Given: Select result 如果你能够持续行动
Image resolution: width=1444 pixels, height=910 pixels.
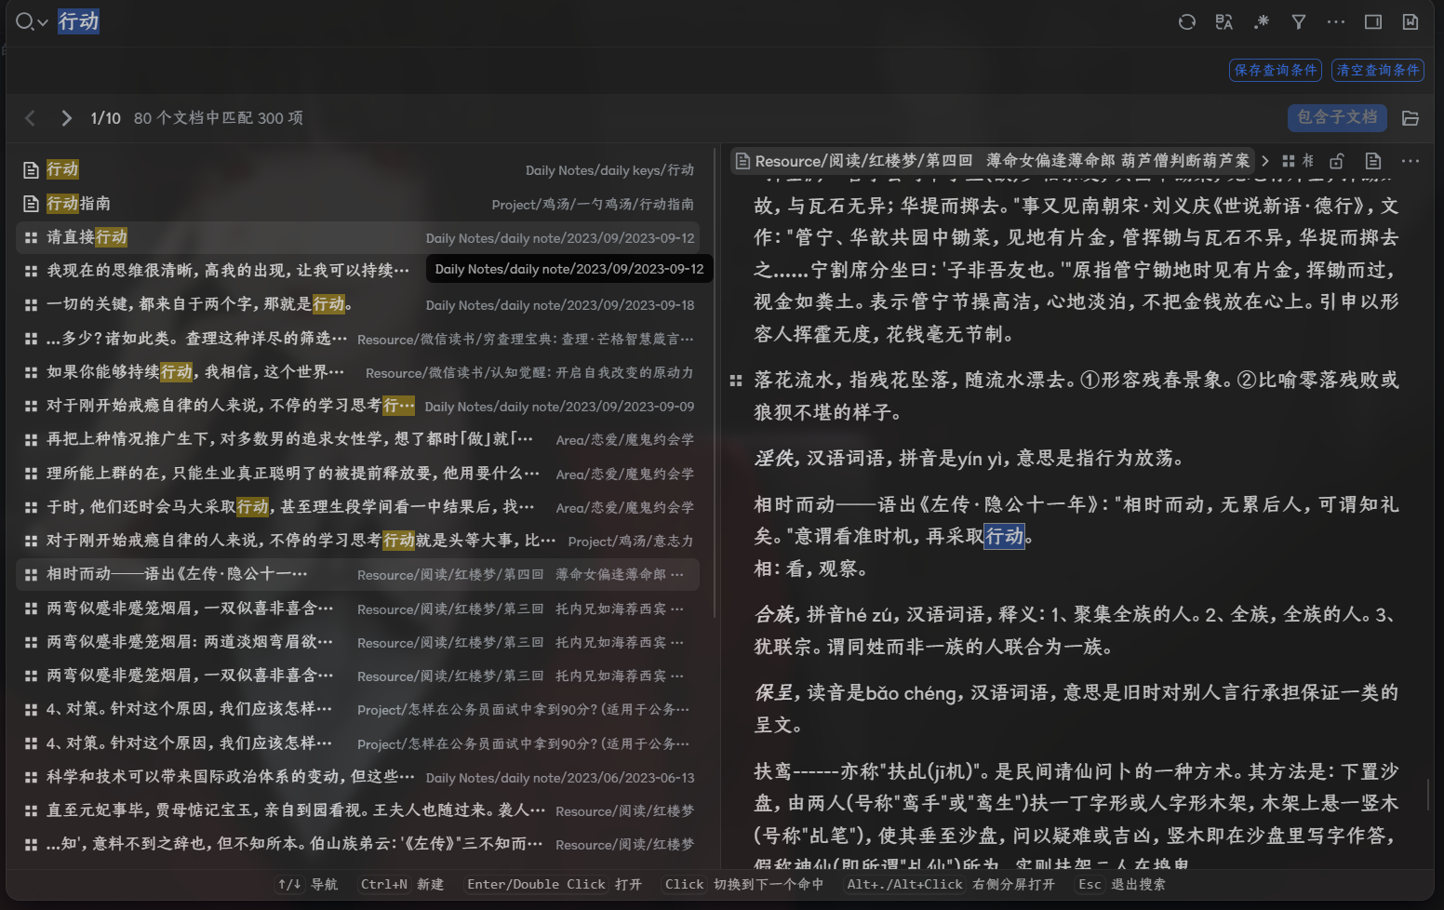Looking at the screenshot, I should tap(358, 372).
